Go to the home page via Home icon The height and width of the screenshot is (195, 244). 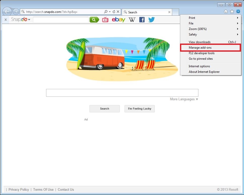pos(226,11)
